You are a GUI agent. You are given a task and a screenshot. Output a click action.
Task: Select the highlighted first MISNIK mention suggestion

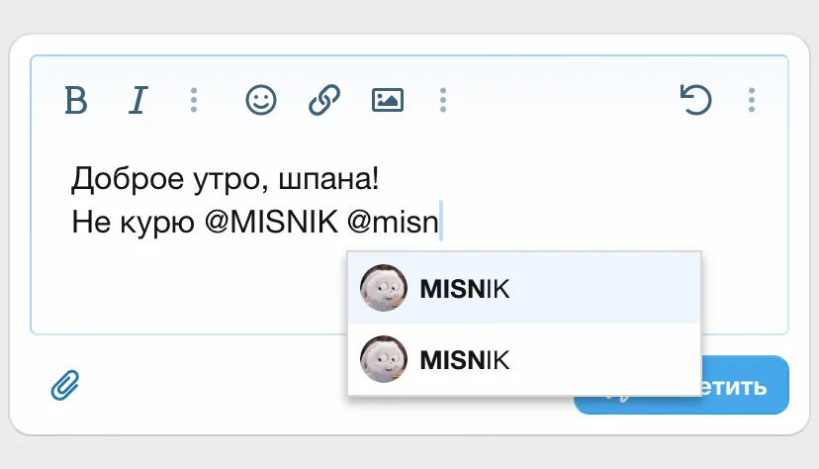pyautogui.click(x=524, y=289)
